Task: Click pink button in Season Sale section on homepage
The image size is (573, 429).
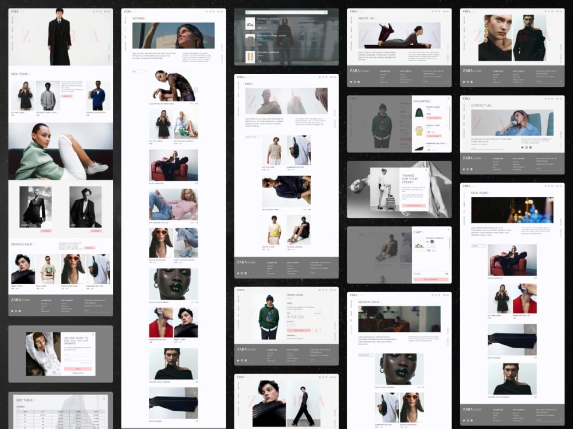Action: 89,248
